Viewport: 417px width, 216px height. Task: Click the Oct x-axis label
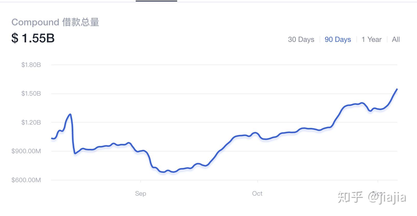pos(257,194)
